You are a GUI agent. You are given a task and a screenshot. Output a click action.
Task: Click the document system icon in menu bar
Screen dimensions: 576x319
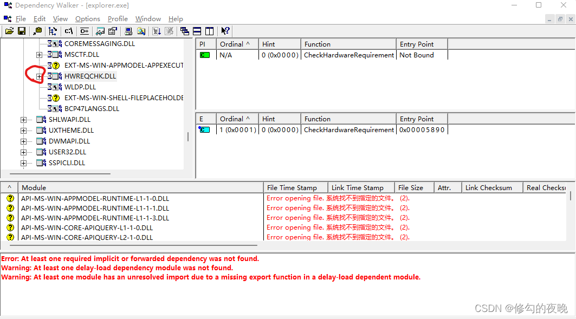(x=8, y=19)
